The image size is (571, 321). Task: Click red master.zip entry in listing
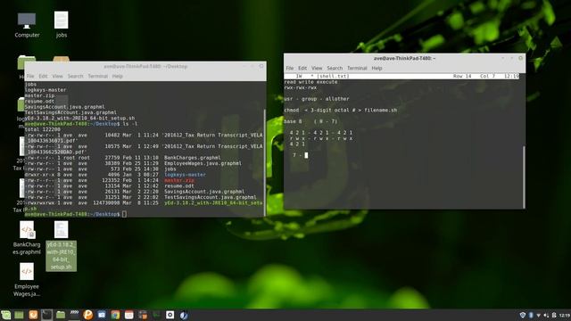179,180
